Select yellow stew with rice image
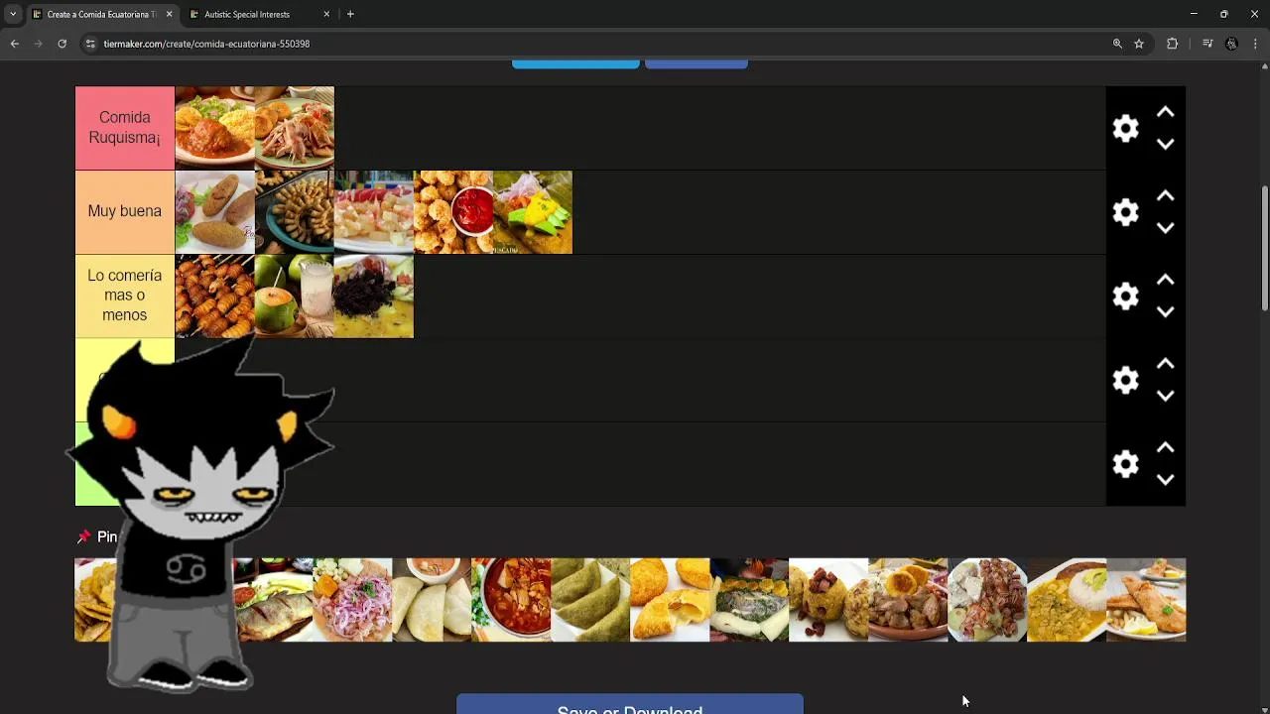This screenshot has width=1270, height=714. (1067, 600)
